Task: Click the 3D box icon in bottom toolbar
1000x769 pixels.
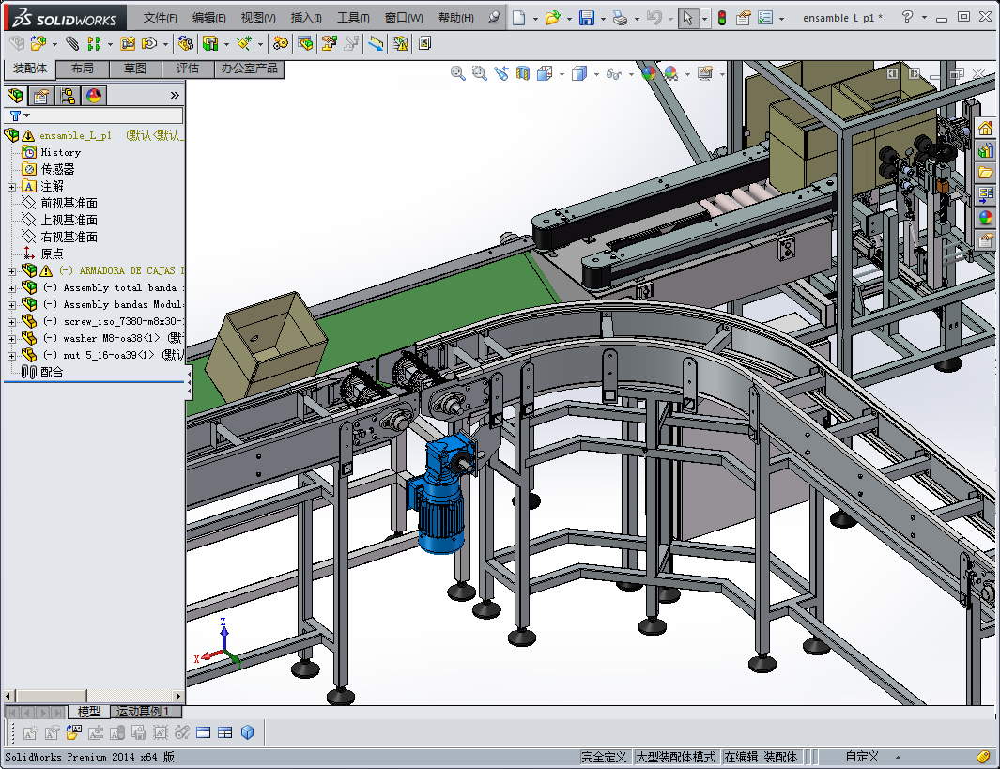Action: pyautogui.click(x=248, y=732)
